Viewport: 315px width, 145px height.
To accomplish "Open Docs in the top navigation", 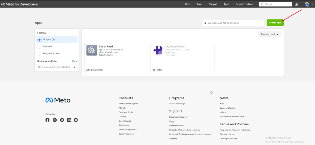I will pos(188,4).
